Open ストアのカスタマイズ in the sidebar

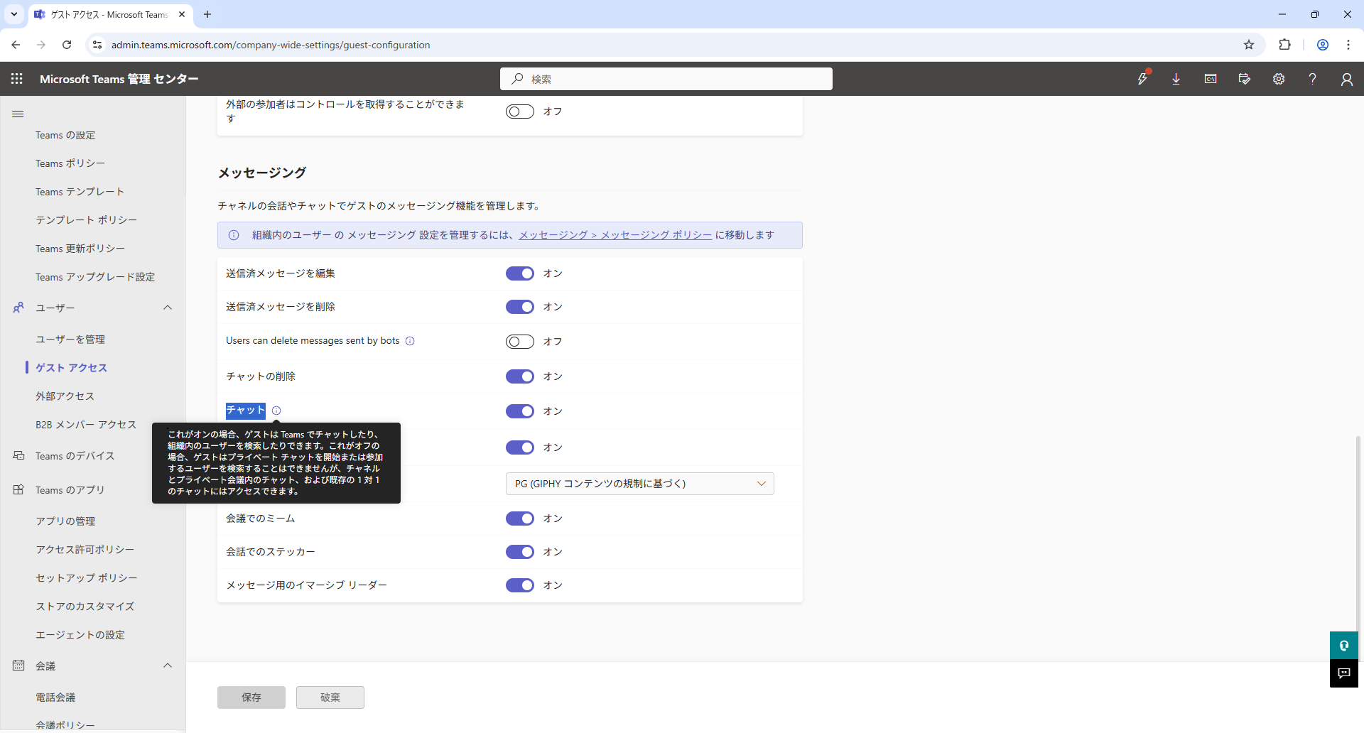85,607
